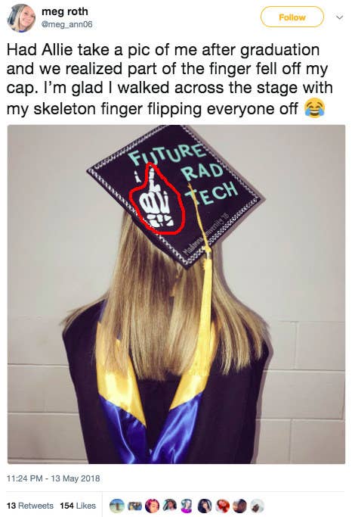Open the sixth liker avatar with dark hair
The height and width of the screenshot is (517, 355).
coord(205,506)
